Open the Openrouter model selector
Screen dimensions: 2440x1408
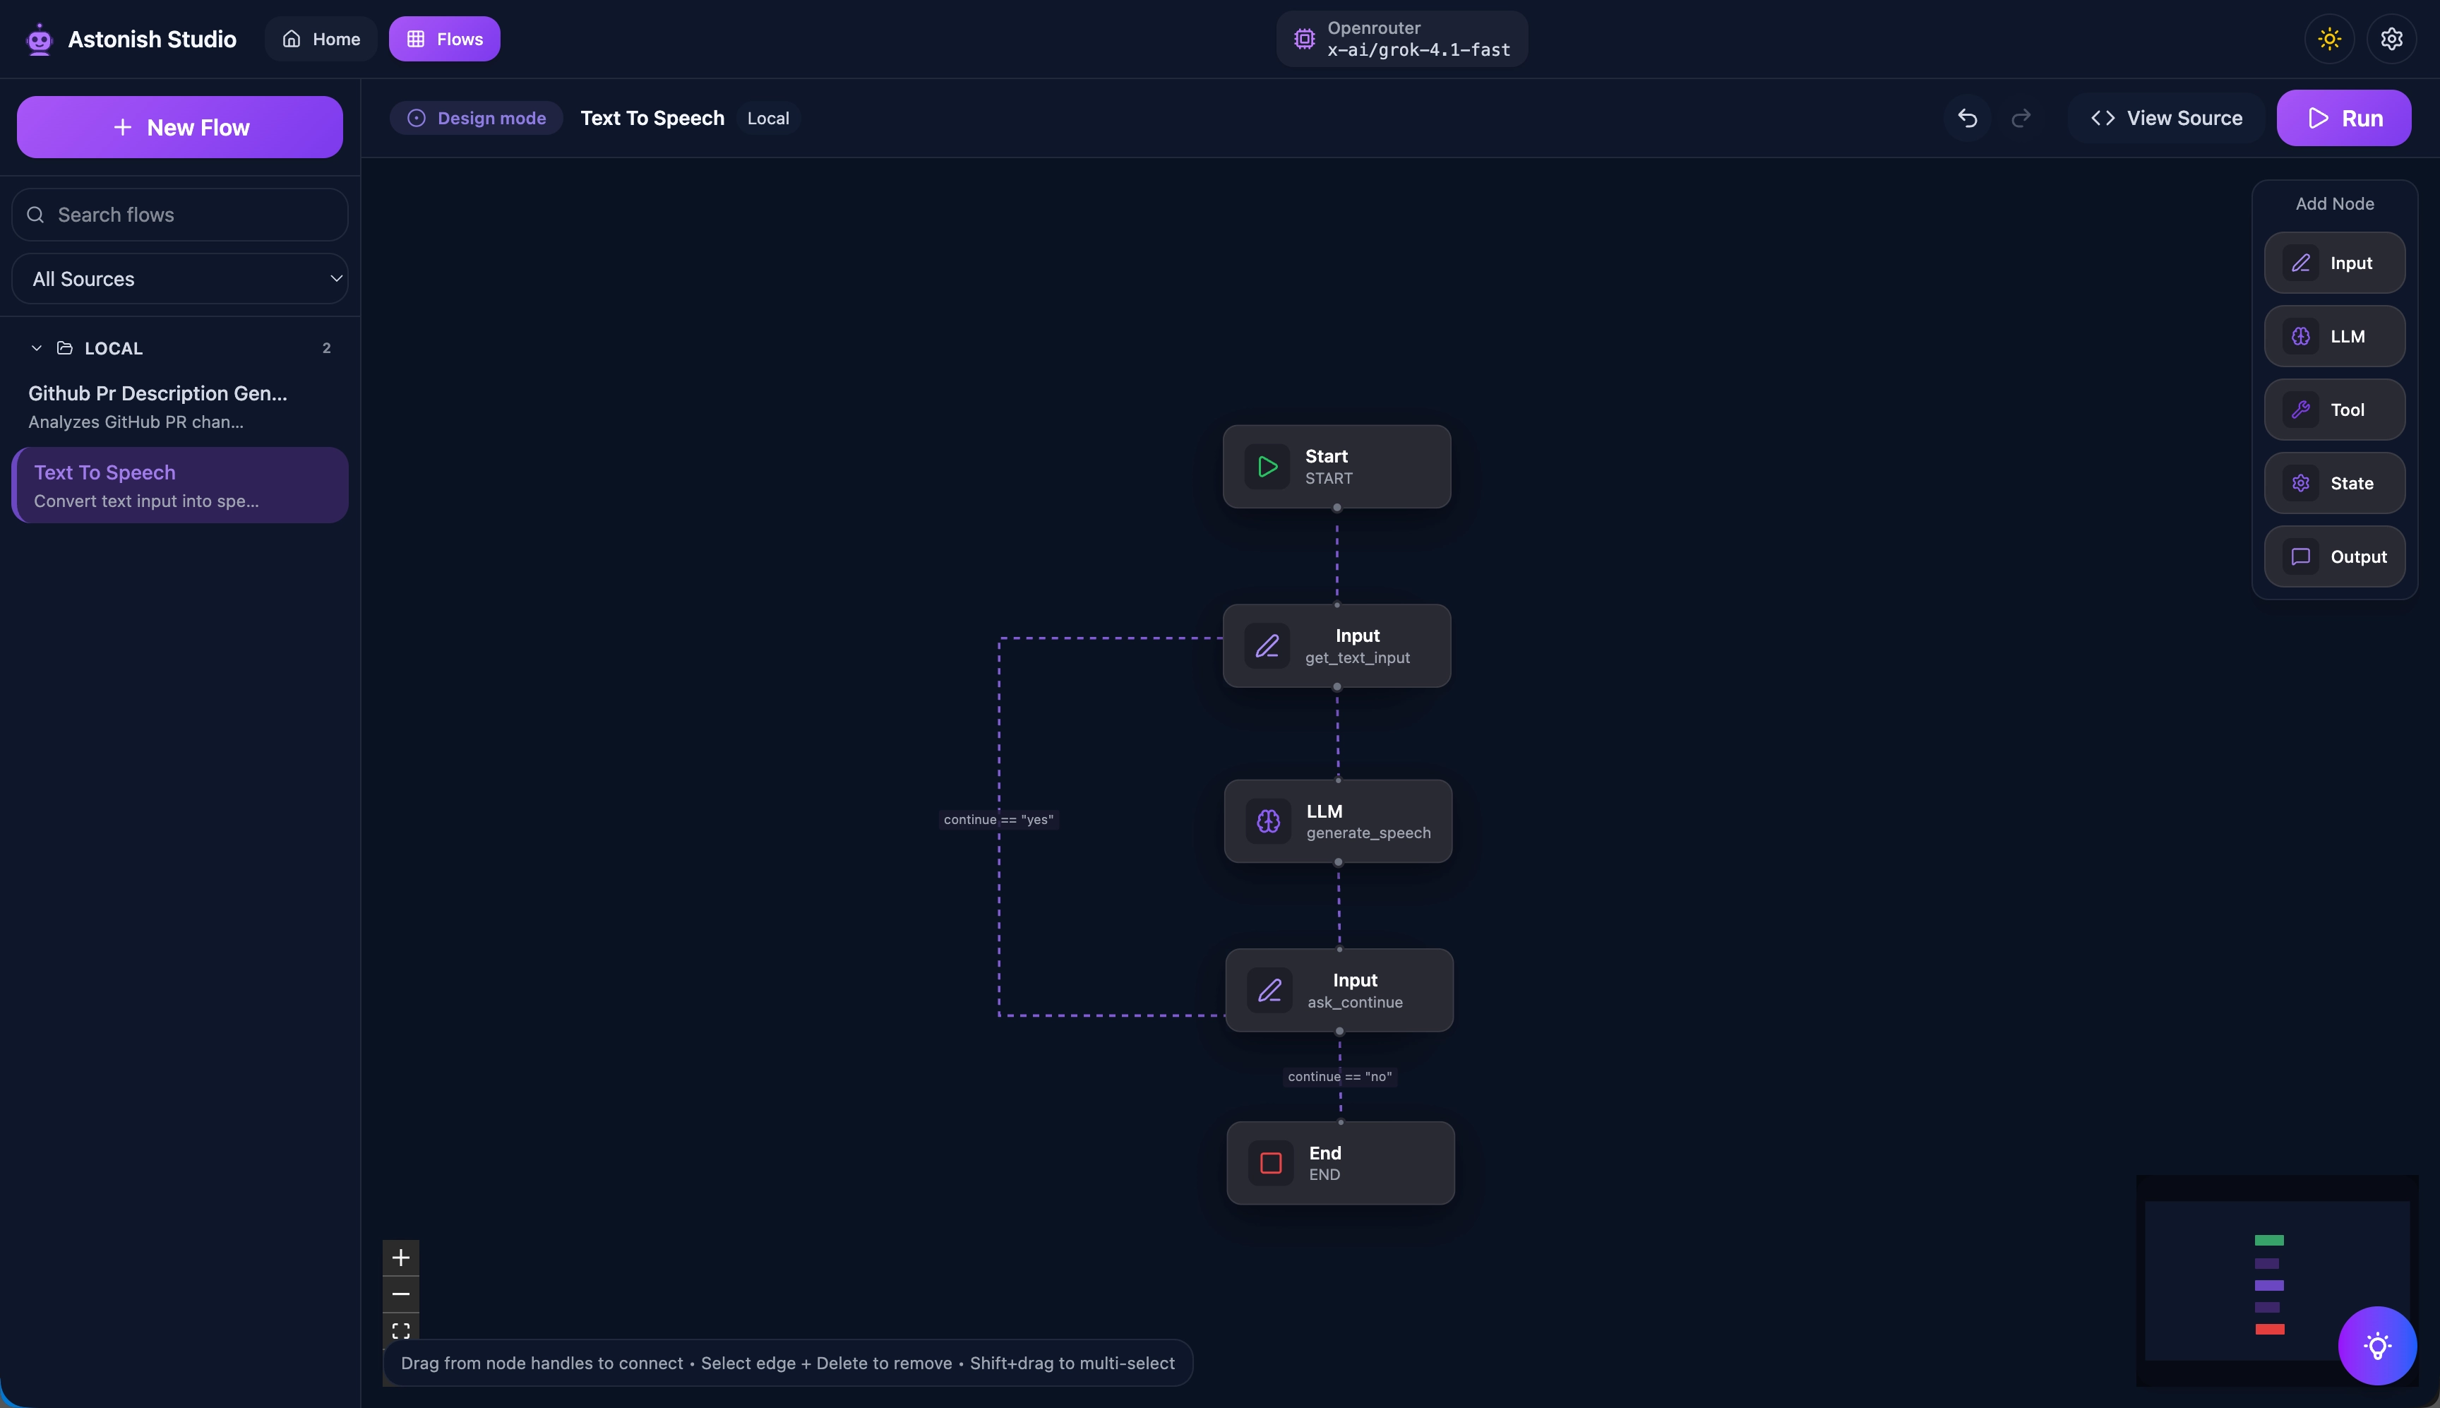point(1401,39)
